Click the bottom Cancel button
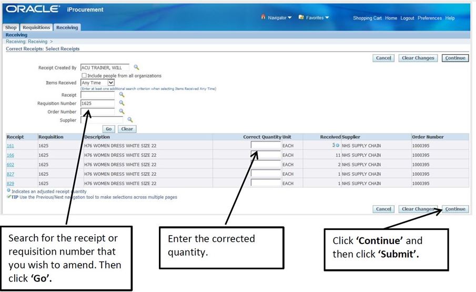 pyautogui.click(x=383, y=209)
